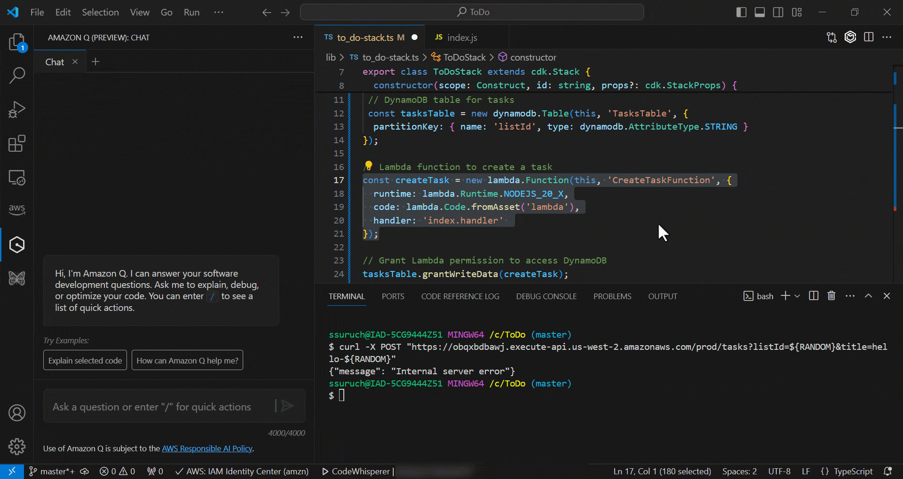
Task: Toggle the secondary sidebar visibility
Action: click(x=778, y=12)
